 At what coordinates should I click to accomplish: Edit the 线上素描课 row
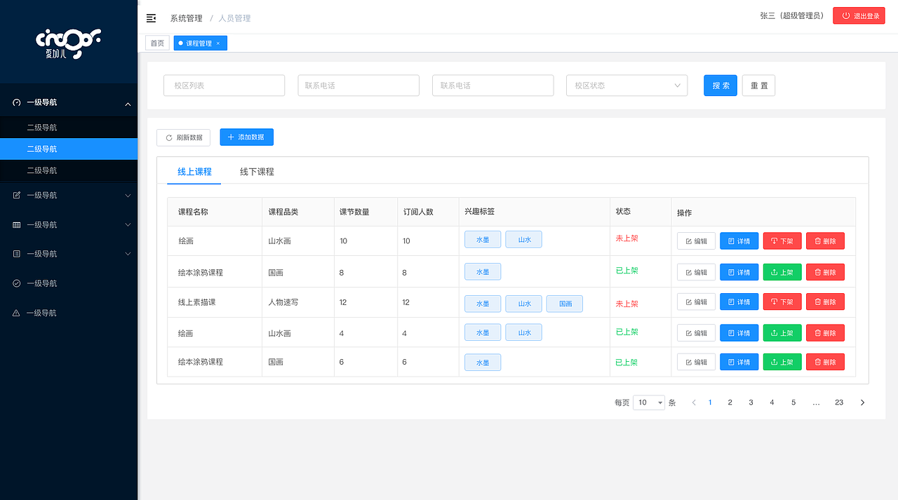(696, 302)
